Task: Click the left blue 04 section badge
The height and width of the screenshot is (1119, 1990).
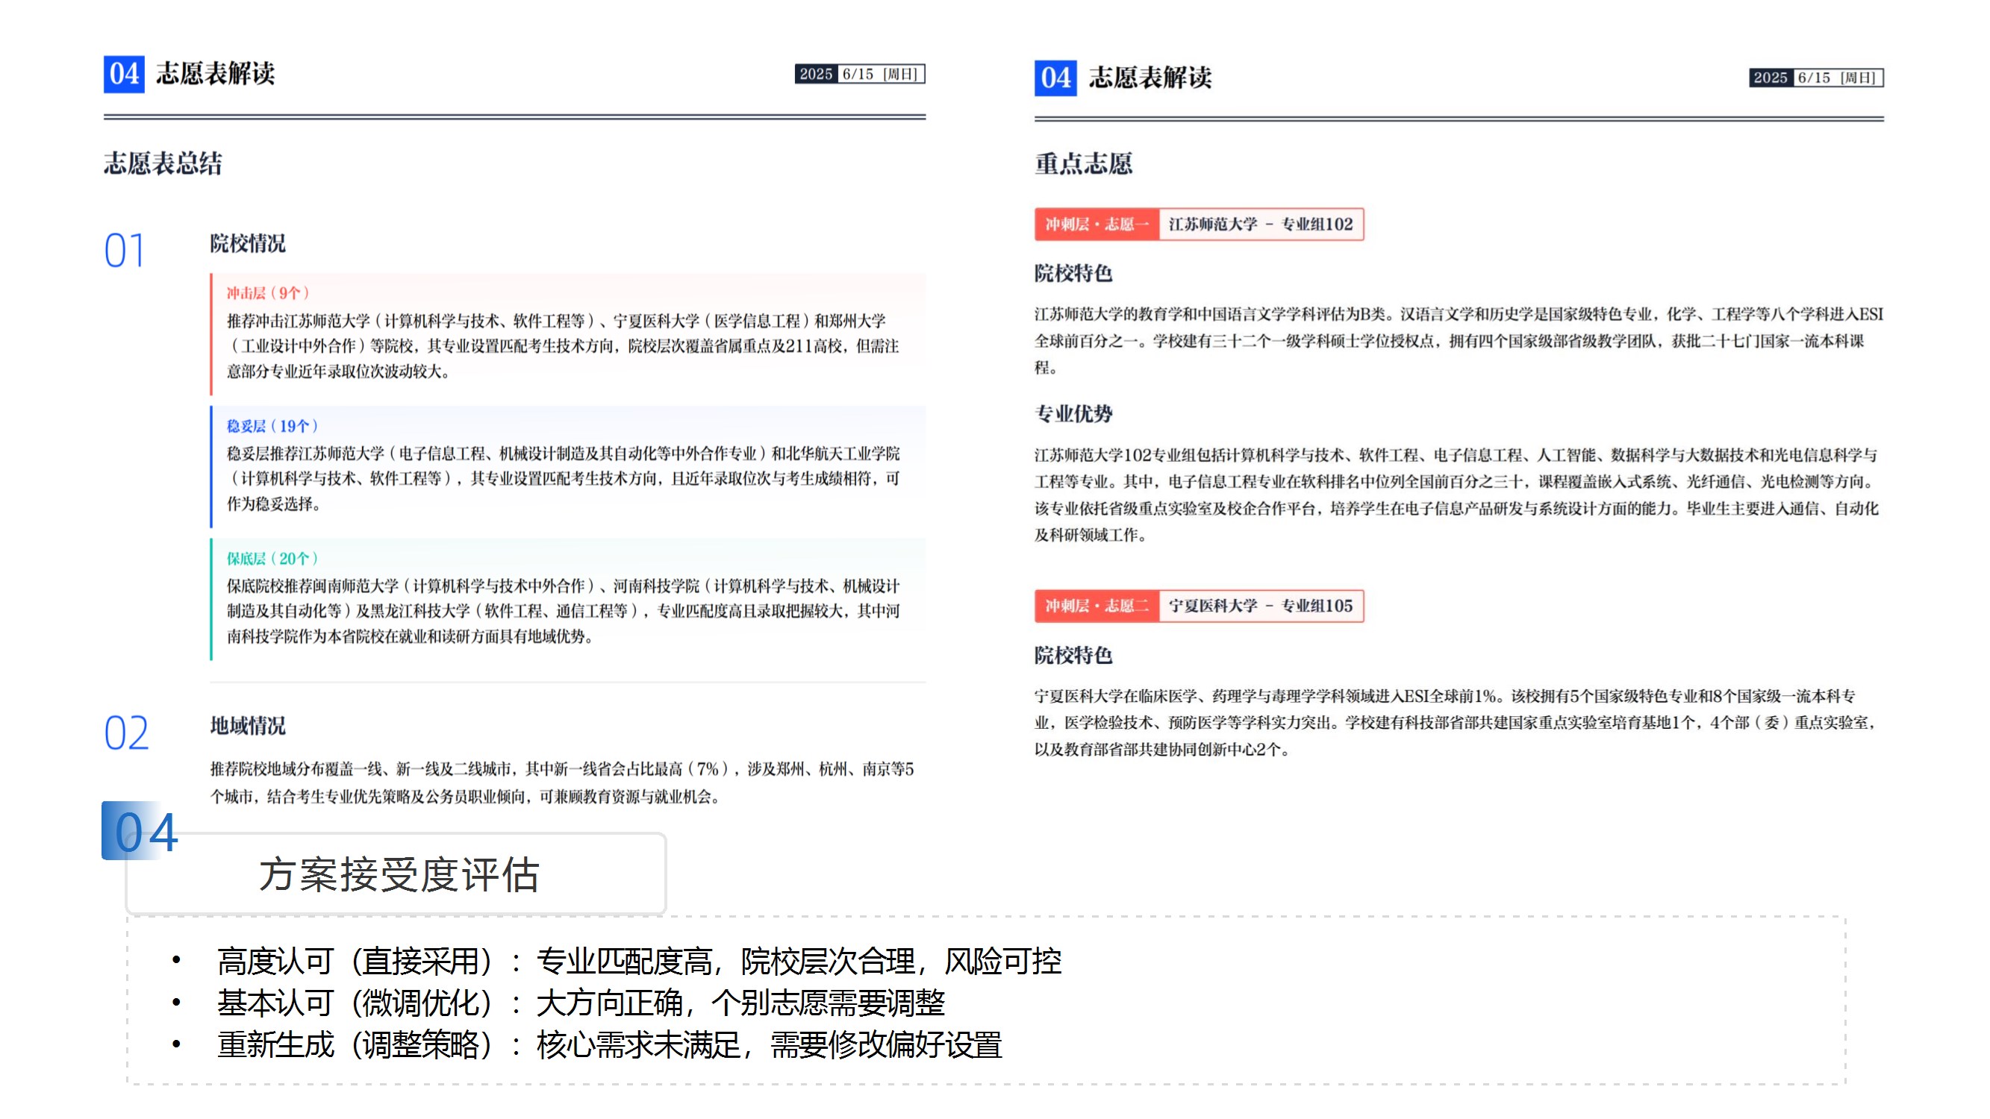Action: (124, 74)
